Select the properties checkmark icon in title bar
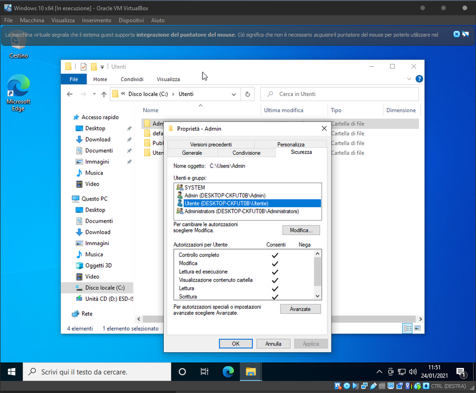Screen dimensions: 476x393 (x=84, y=66)
